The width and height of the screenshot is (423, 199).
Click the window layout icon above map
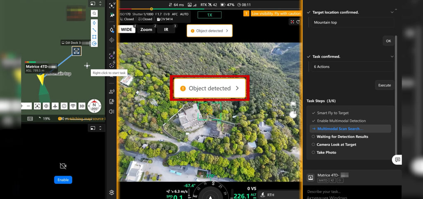coord(93,4)
